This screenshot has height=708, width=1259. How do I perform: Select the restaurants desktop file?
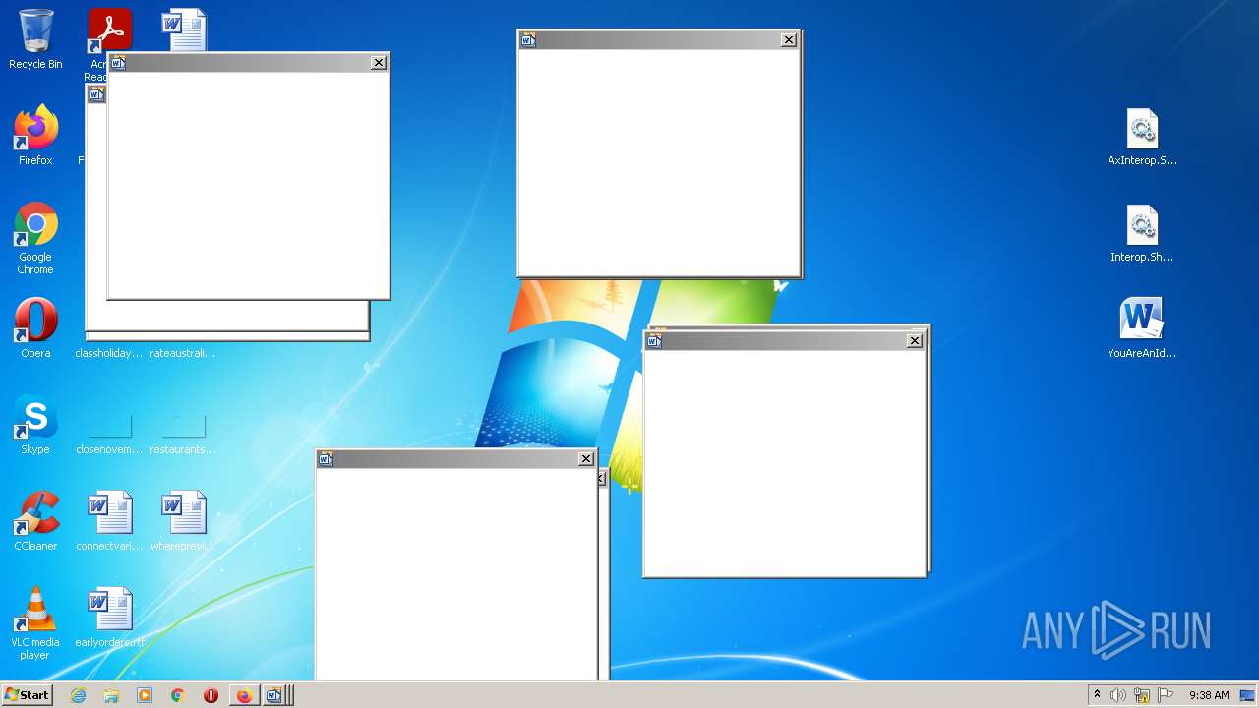click(183, 433)
